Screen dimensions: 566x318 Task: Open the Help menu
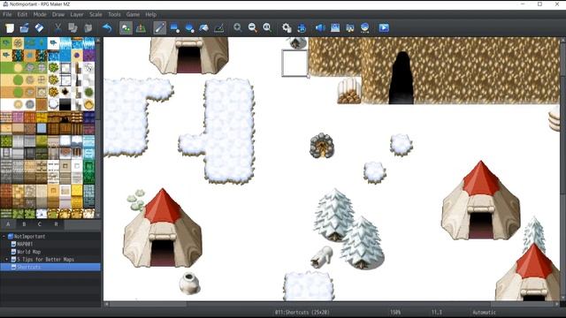[x=151, y=14]
